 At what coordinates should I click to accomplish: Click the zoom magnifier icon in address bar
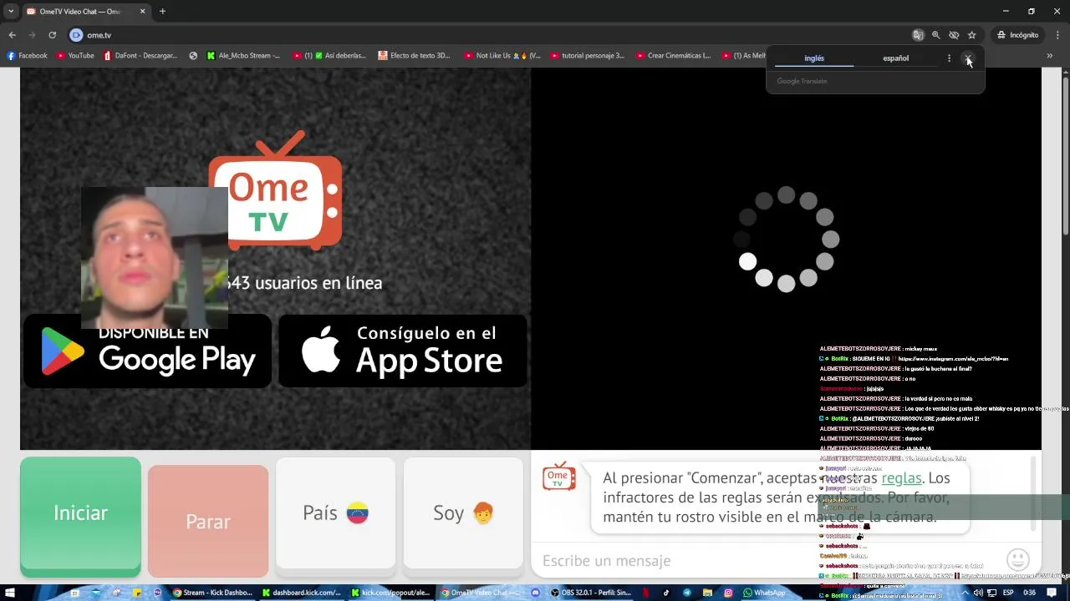click(935, 35)
